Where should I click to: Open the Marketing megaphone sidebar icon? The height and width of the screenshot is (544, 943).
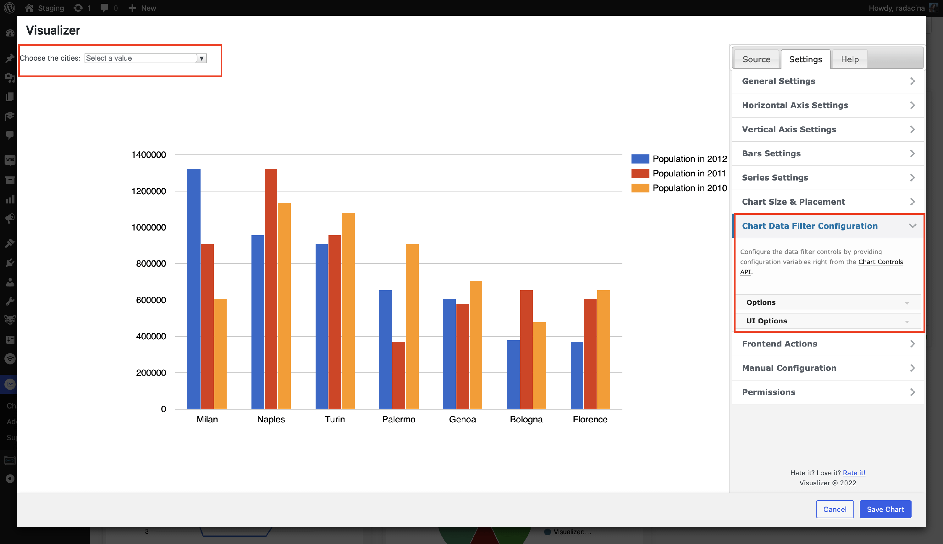(x=10, y=218)
